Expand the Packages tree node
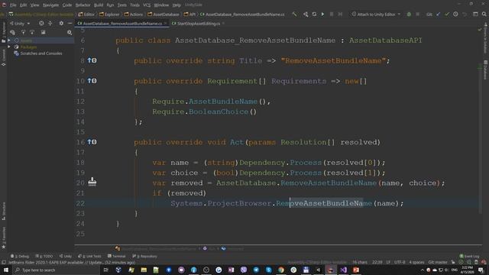The width and height of the screenshot is (489, 275). pos(9,47)
